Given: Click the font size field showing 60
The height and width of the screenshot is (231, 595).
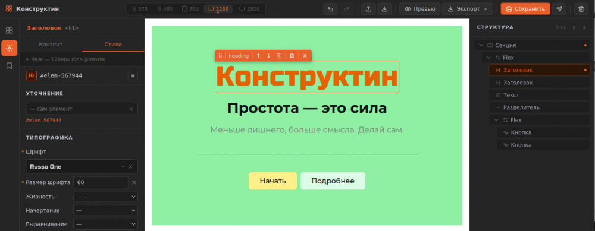Looking at the screenshot, I should pyautogui.click(x=101, y=182).
